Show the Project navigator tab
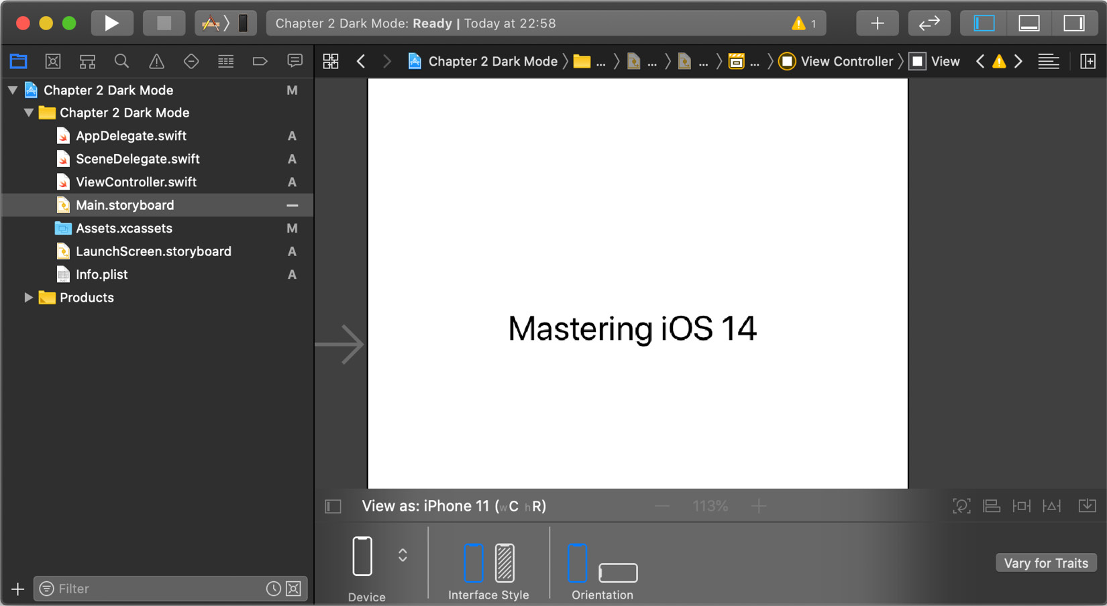Screen dimensions: 1107x606 tap(19, 62)
